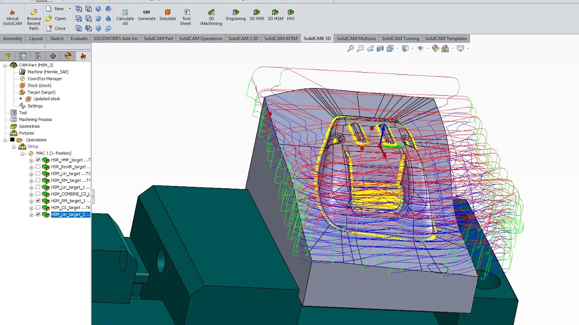Open the About SolidCAM button
Viewport: 579px width, 325px height.
pyautogui.click(x=12, y=18)
